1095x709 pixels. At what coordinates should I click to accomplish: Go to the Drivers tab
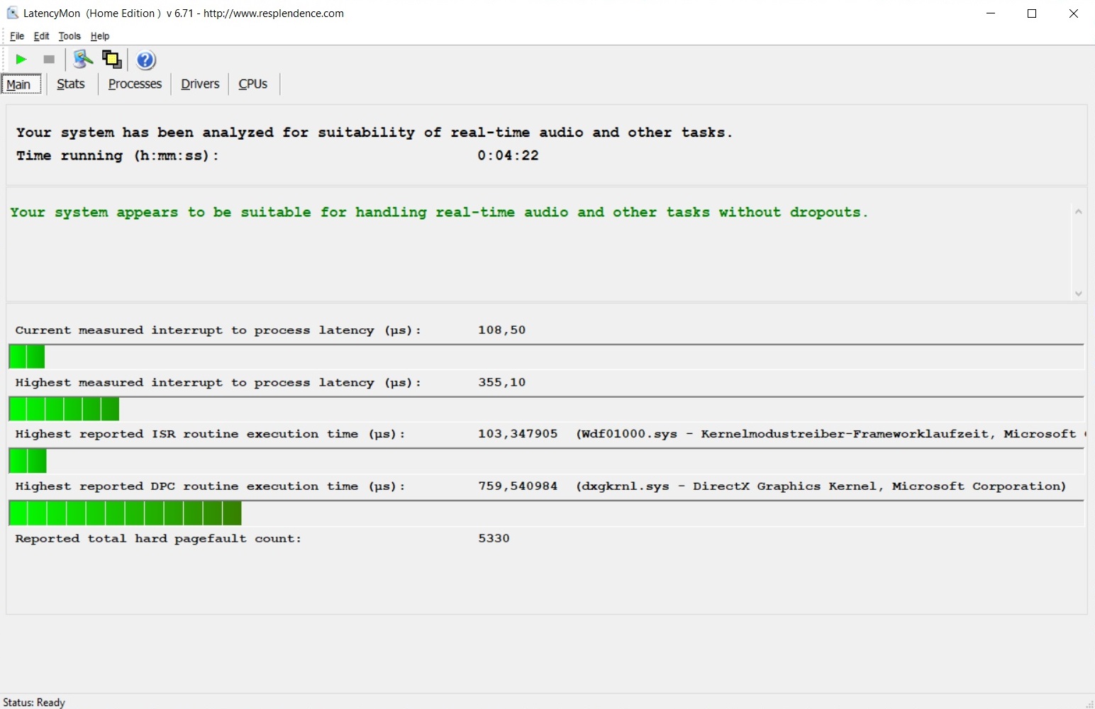pos(200,84)
